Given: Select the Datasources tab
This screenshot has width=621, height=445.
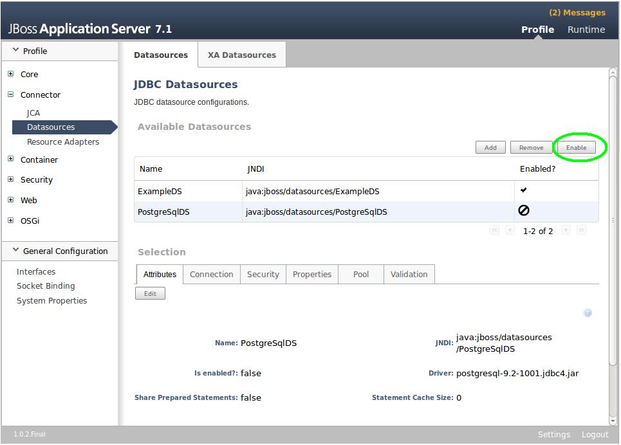Looking at the screenshot, I should click(x=161, y=55).
